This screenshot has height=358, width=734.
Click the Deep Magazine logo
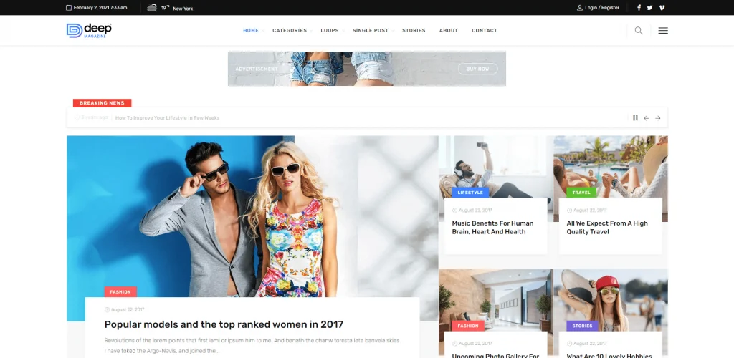(x=89, y=30)
